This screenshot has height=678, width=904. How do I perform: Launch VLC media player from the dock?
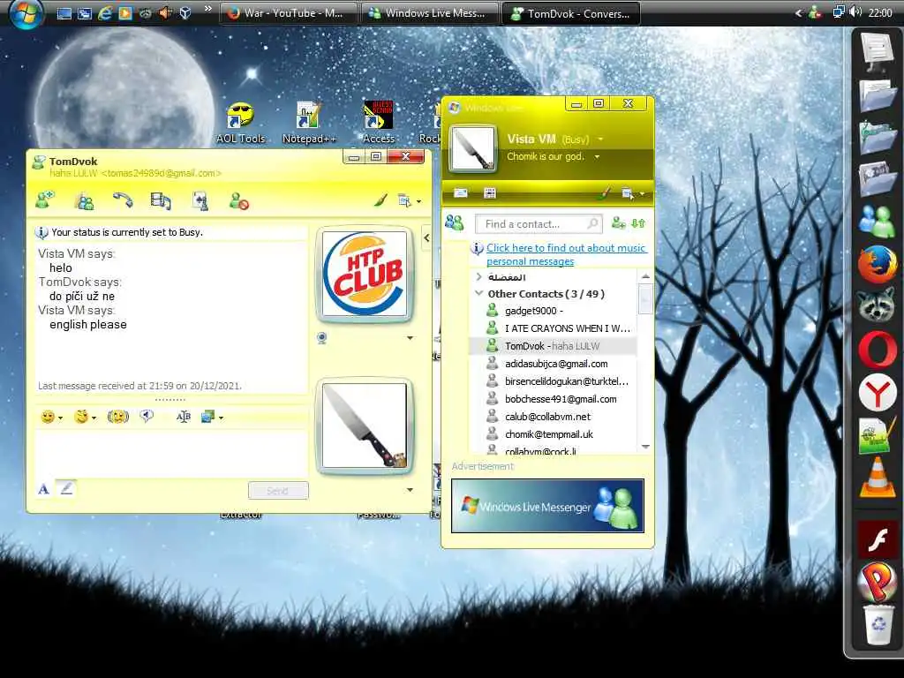[877, 478]
